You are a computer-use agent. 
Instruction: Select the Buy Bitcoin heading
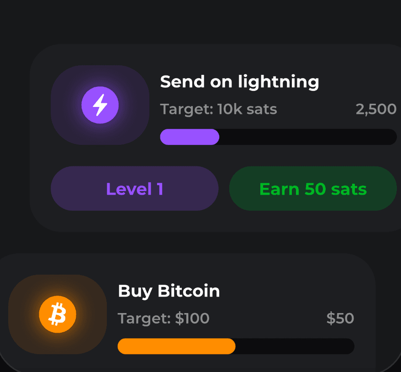pyautogui.click(x=169, y=291)
